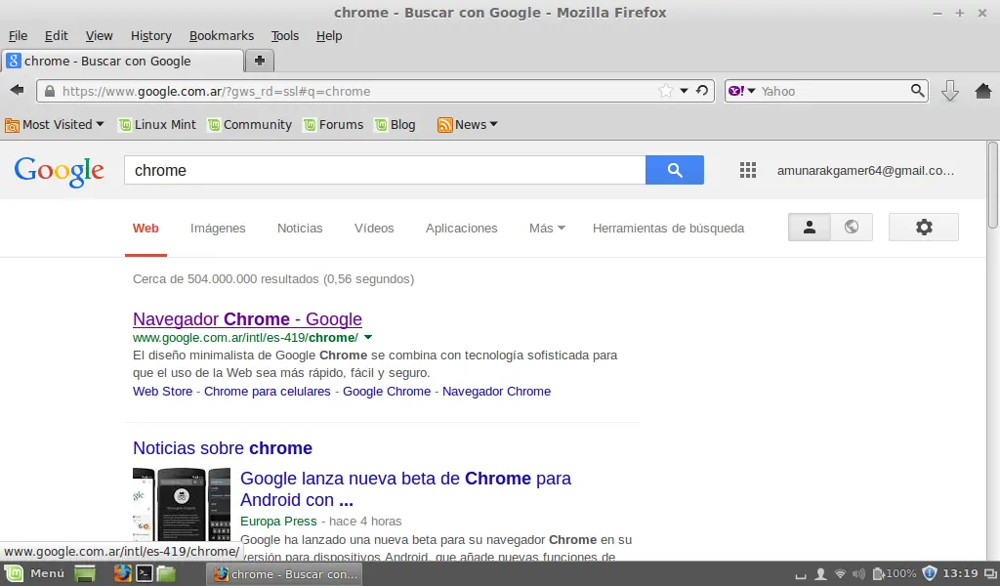The height and width of the screenshot is (586, 1000).
Task: Bookmark this page with the star icon
Action: click(x=665, y=91)
